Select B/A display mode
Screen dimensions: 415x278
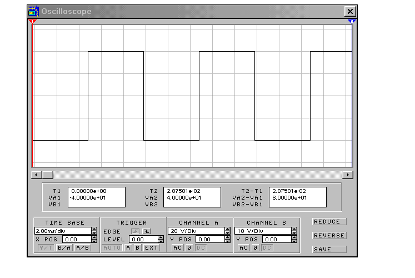coord(64,248)
